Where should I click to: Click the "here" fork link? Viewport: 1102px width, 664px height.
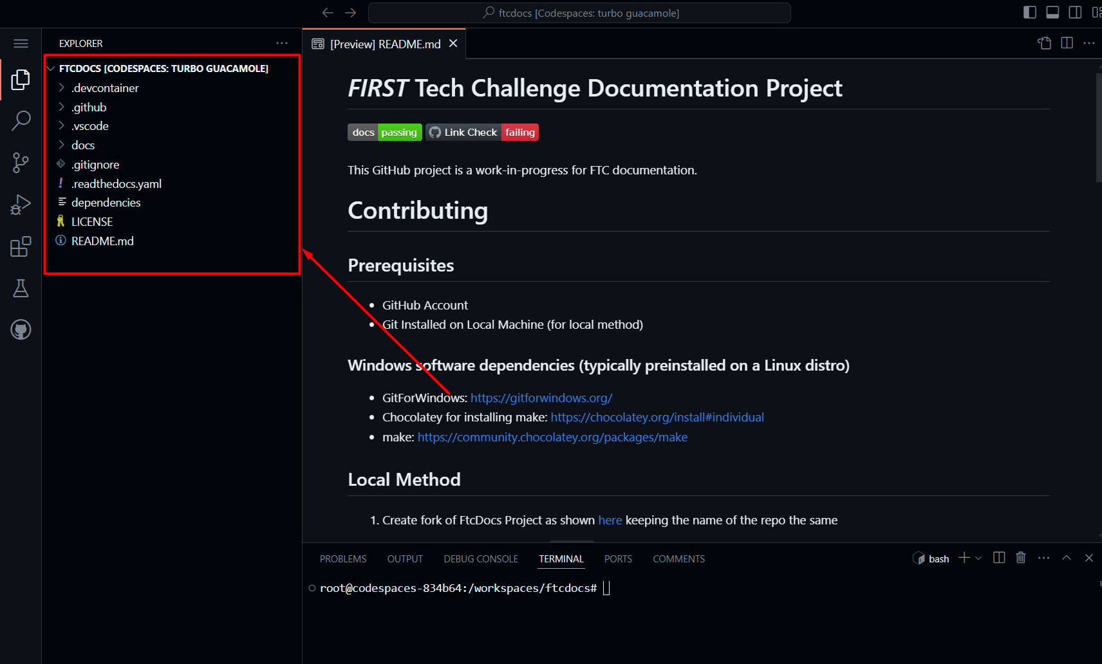click(x=610, y=521)
